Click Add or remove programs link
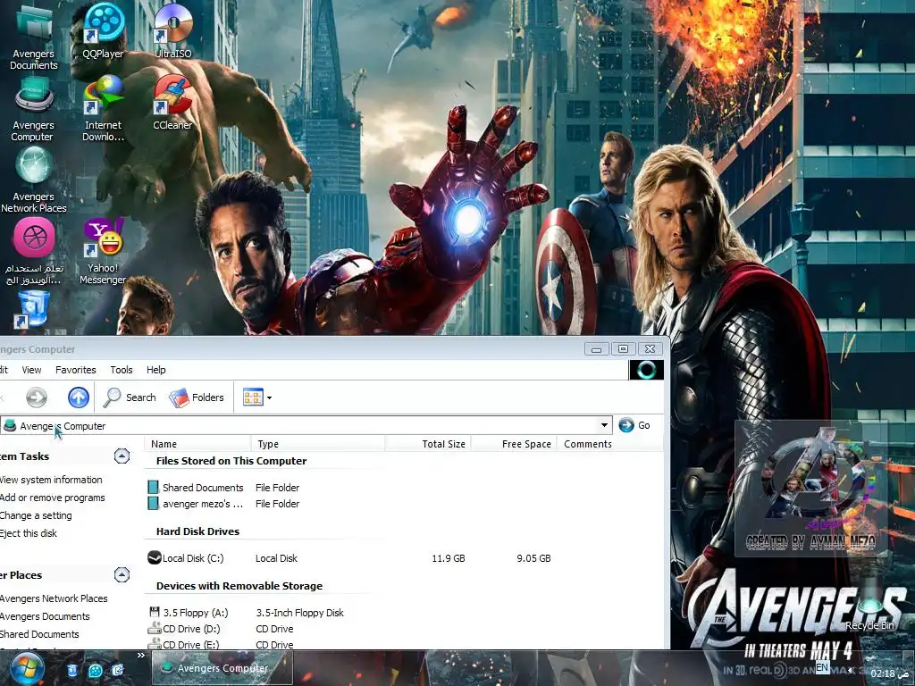 coord(53,498)
